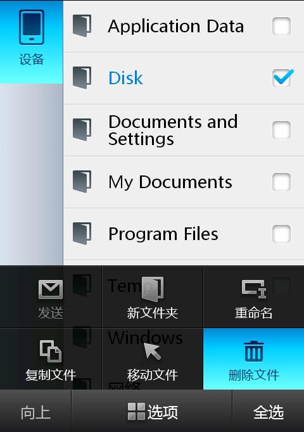The width and height of the screenshot is (304, 432).
Task: Create a new folder with 新文件夹
Action: [x=152, y=297]
